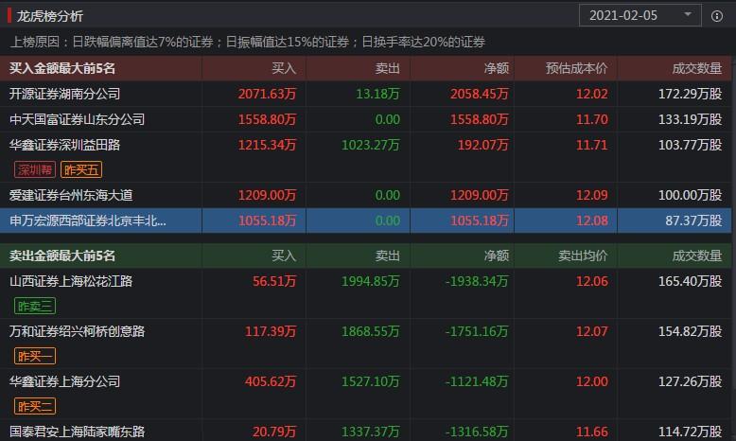
Task: Click the 2071.63万 buy amount
Action: (x=267, y=94)
